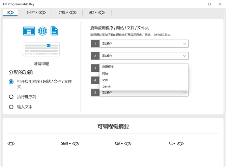The height and width of the screenshot is (167, 226).
Task: Click the document file icon
Action: [54, 31]
